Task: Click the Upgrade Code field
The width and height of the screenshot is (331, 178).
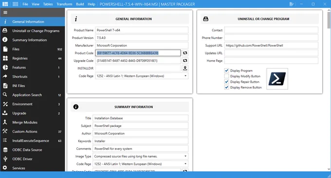Action: click(138, 60)
